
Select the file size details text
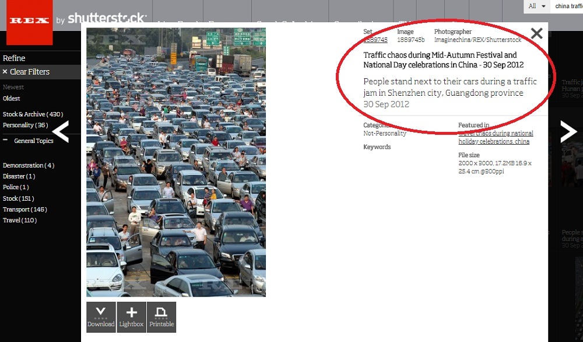(x=495, y=167)
